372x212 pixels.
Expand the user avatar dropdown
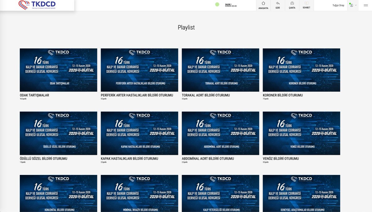353,5
